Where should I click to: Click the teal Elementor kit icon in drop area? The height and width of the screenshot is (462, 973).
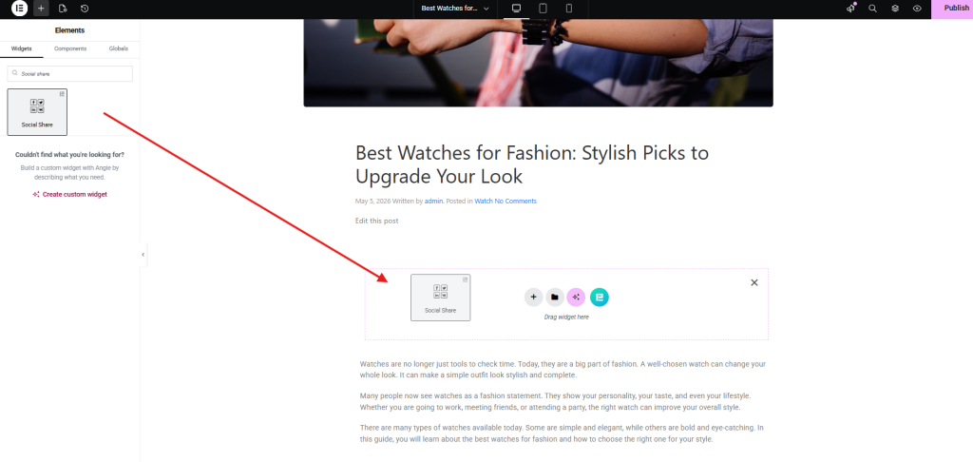click(600, 298)
